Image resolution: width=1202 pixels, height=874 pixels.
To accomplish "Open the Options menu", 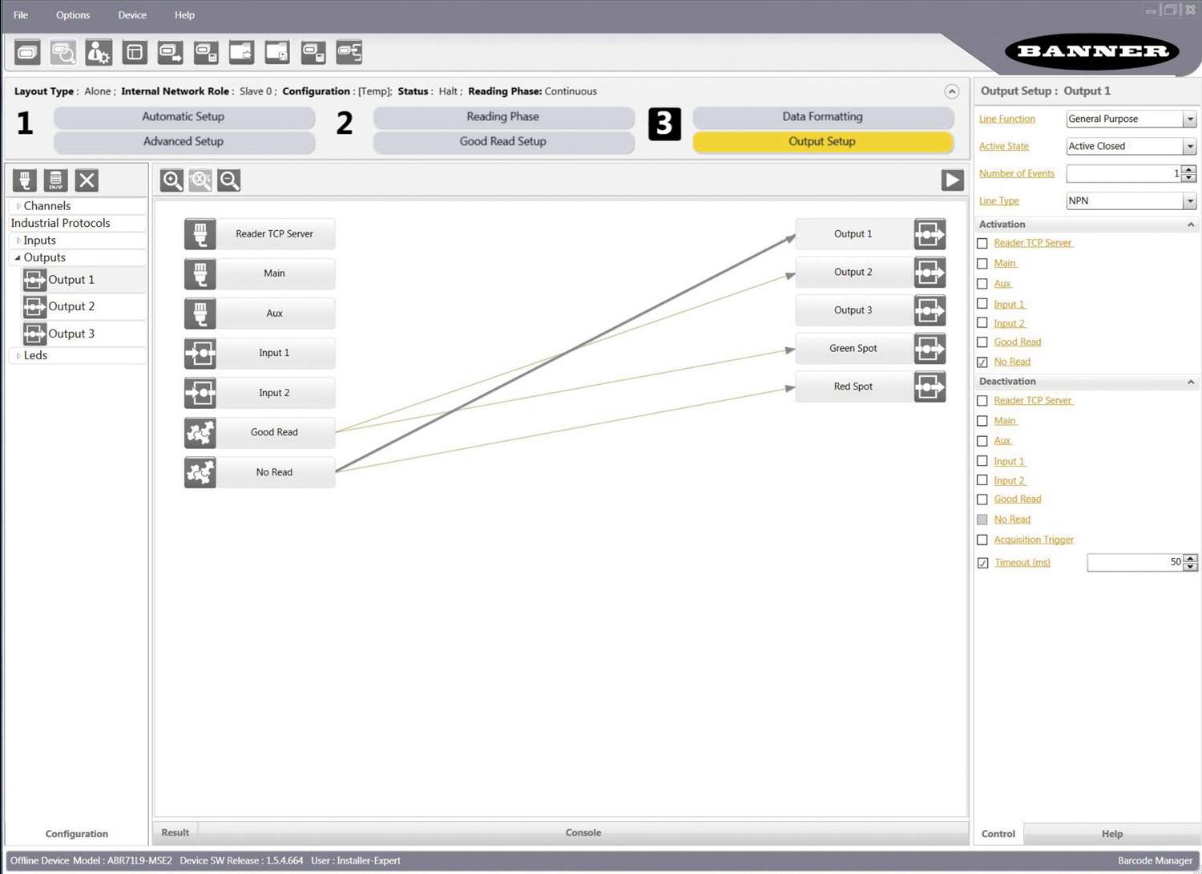I will (x=72, y=14).
